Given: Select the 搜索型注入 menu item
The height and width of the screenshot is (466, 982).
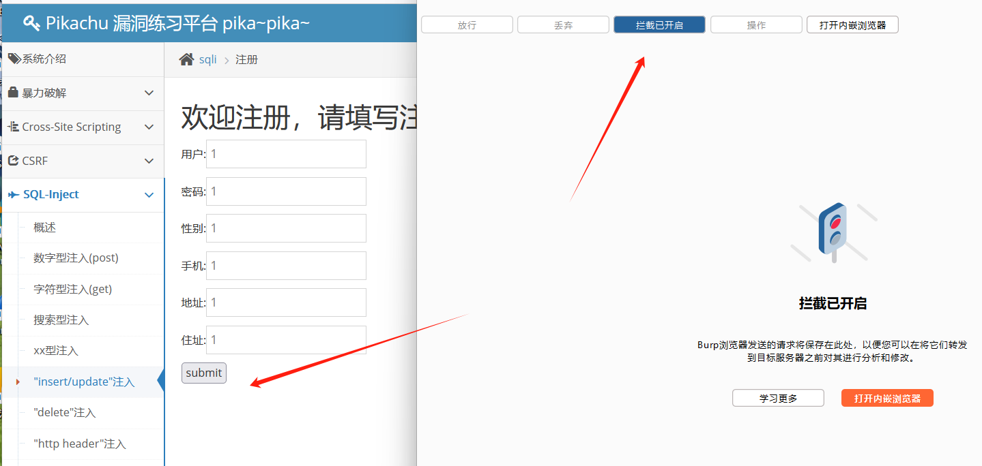Looking at the screenshot, I should [x=61, y=320].
